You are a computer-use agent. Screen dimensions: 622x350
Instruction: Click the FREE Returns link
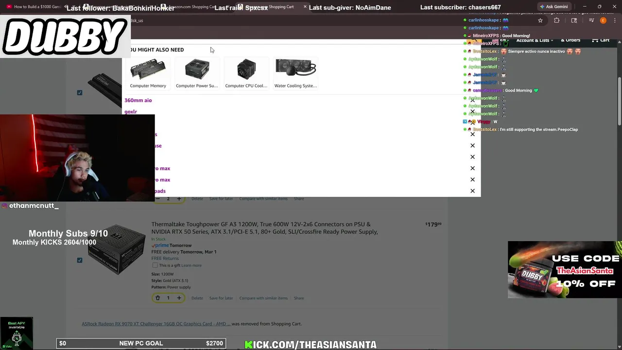(165, 259)
